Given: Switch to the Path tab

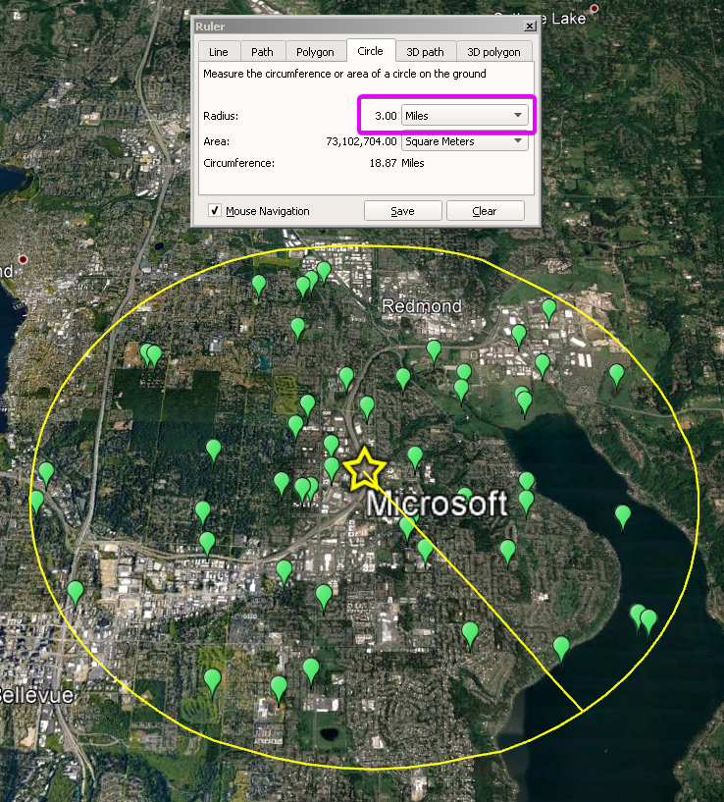Looking at the screenshot, I should tap(262, 52).
